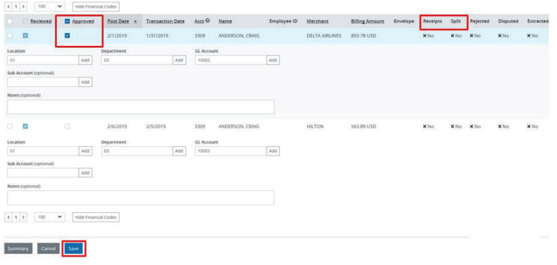The image size is (557, 265).
Task: Open the top page size 100 dropdown
Action: (50, 6)
